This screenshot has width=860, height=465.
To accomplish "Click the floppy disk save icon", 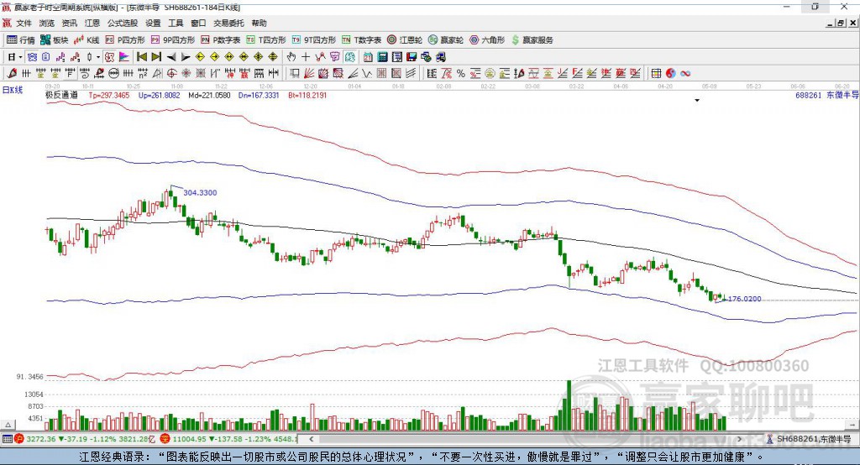I will click(412, 57).
